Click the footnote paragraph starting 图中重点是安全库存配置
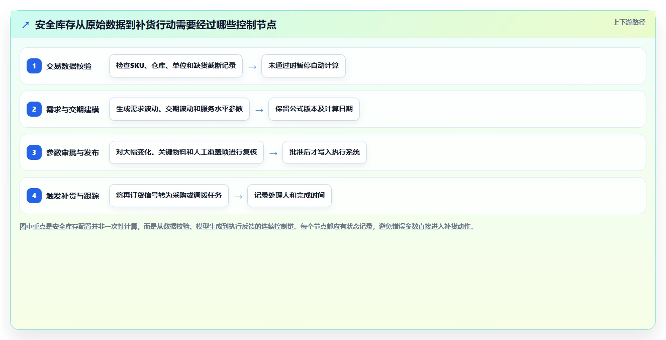Viewport: 666px width, 340px height. coord(247,226)
